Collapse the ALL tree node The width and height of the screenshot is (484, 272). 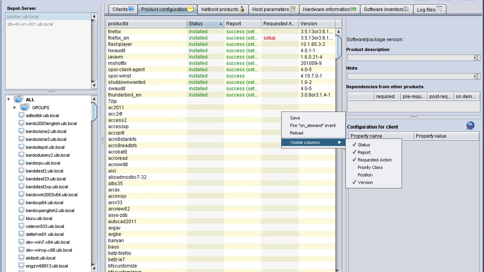9,99
